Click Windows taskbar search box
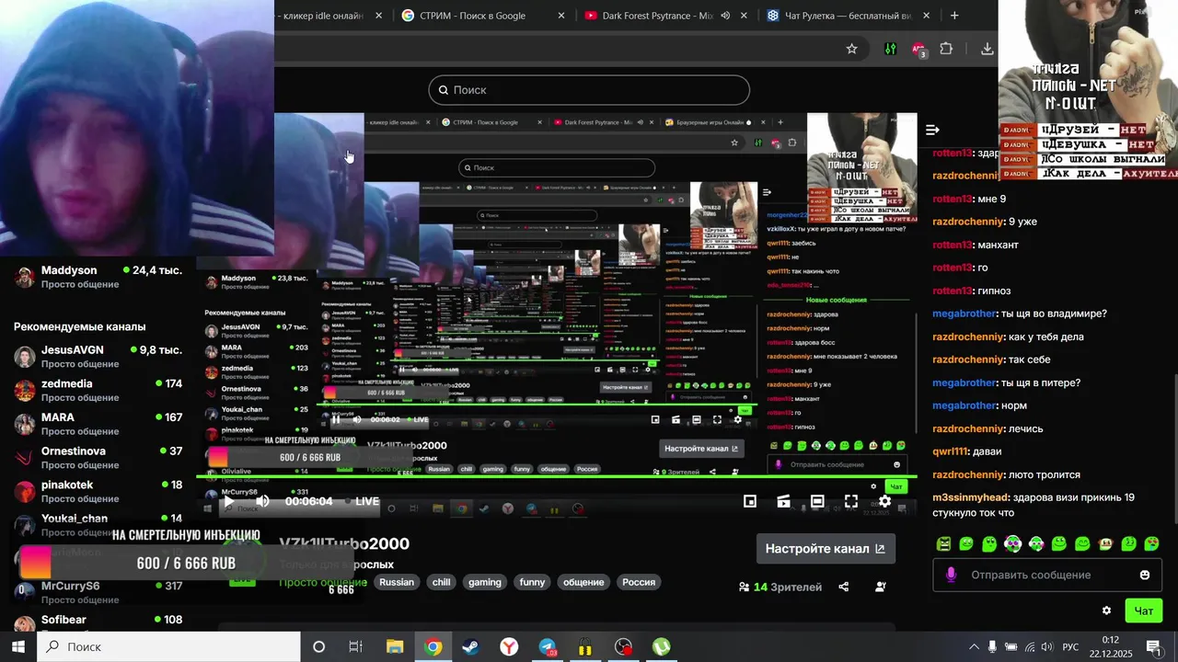Viewport: 1178px width, 662px height. [x=168, y=646]
